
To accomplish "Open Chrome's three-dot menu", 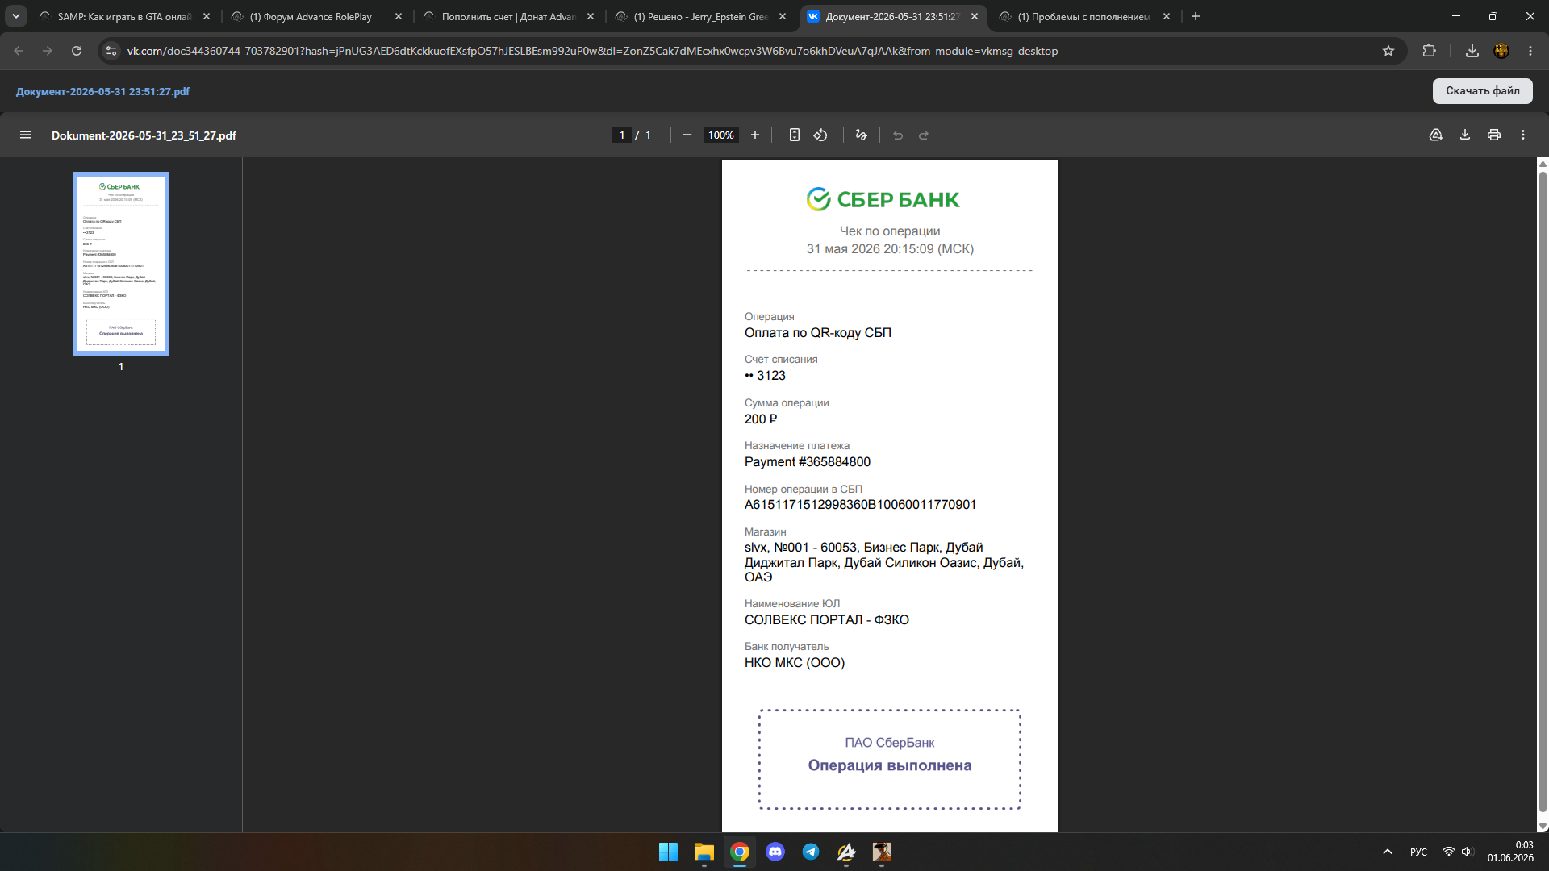I will 1530,51.
